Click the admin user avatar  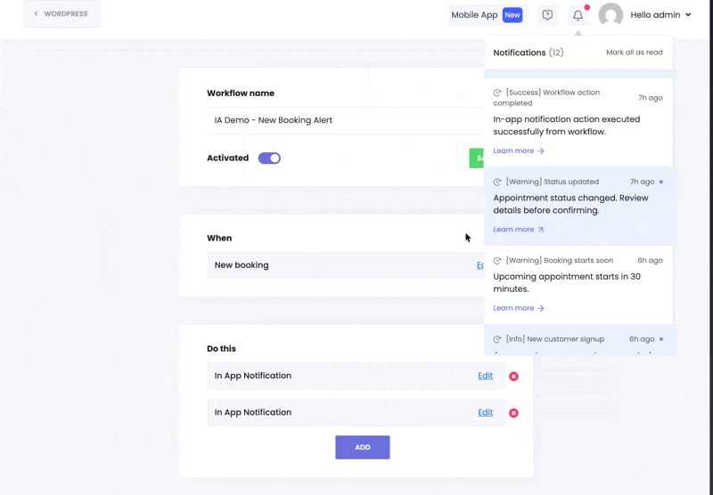[x=611, y=15]
